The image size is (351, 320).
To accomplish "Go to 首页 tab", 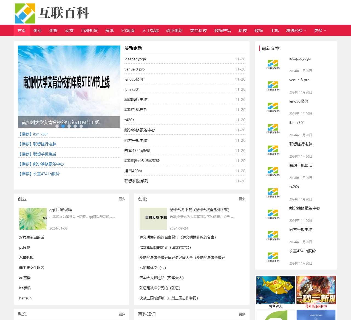I will click(x=22, y=30).
